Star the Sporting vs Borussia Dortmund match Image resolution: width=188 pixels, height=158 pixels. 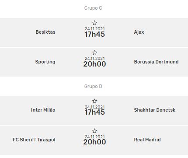click(94, 53)
